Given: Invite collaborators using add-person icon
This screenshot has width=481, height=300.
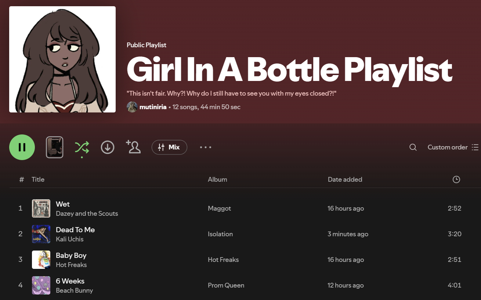Looking at the screenshot, I should [x=133, y=147].
